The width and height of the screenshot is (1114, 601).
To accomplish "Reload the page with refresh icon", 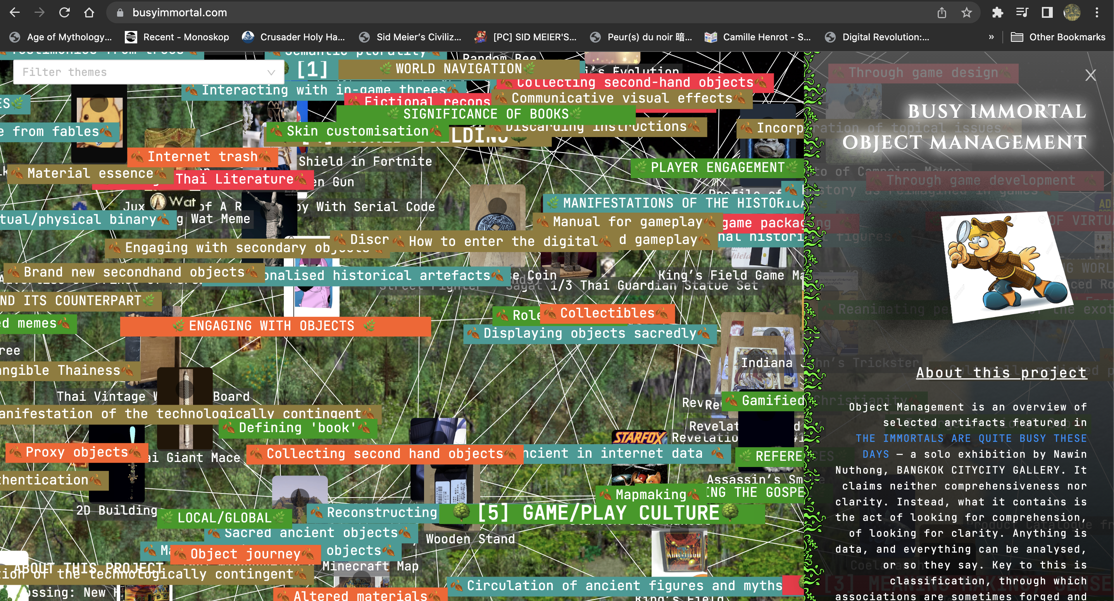I will tap(64, 12).
